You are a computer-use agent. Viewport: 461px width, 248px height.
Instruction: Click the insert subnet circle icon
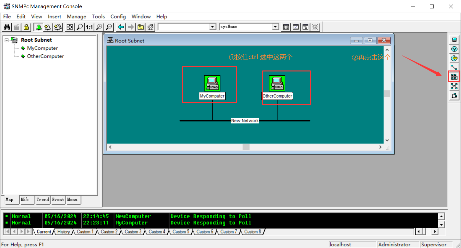454,49
